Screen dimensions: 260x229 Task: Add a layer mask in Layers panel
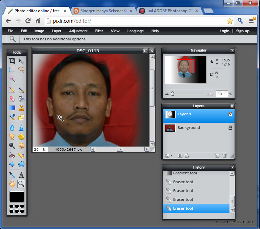tap(180, 156)
